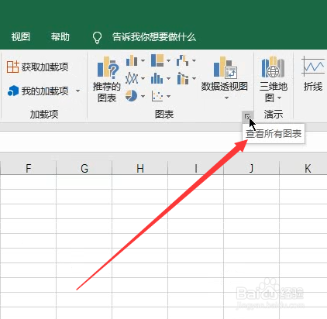Insert a pie or doughnut chart icon
Viewport: 327px width, 319px height.
click(132, 96)
